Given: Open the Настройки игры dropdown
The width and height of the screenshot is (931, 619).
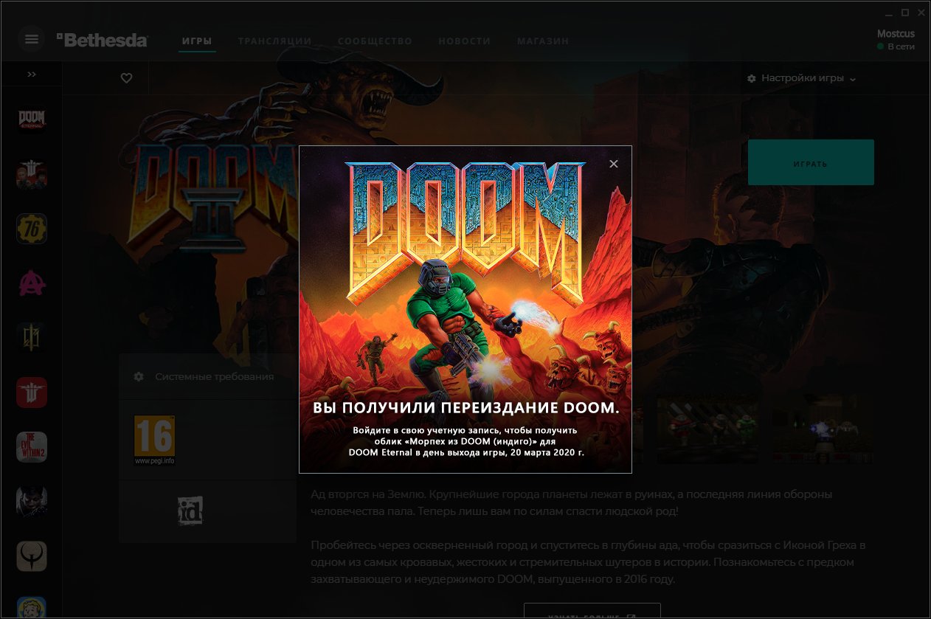Looking at the screenshot, I should coord(802,78).
